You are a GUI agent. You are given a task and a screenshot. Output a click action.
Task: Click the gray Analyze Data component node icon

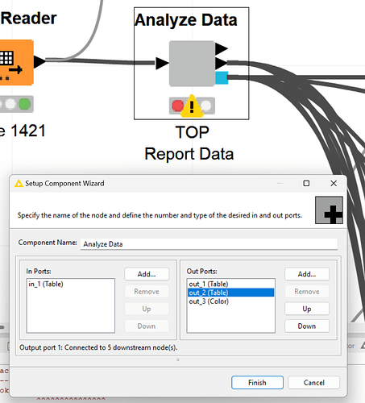(x=192, y=64)
